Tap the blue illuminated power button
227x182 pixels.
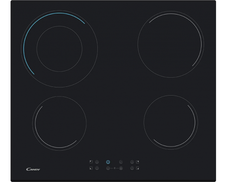tap(108, 162)
